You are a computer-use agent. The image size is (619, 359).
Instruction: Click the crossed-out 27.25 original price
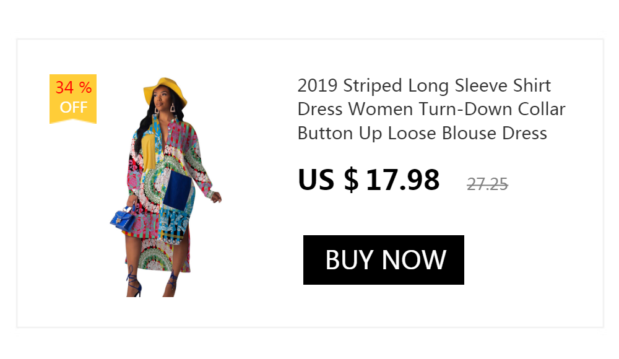[487, 184]
